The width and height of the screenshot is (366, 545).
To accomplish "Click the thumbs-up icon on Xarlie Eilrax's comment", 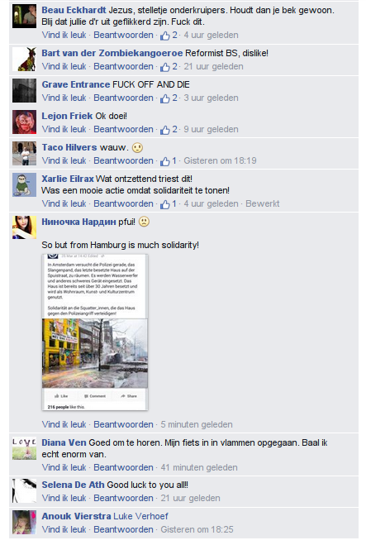I will pyautogui.click(x=165, y=204).
